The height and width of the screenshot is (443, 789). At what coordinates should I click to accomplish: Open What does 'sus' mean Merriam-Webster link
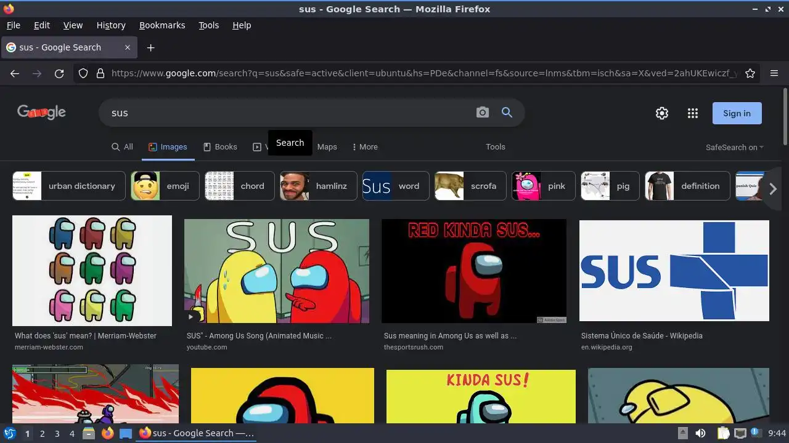point(86,336)
